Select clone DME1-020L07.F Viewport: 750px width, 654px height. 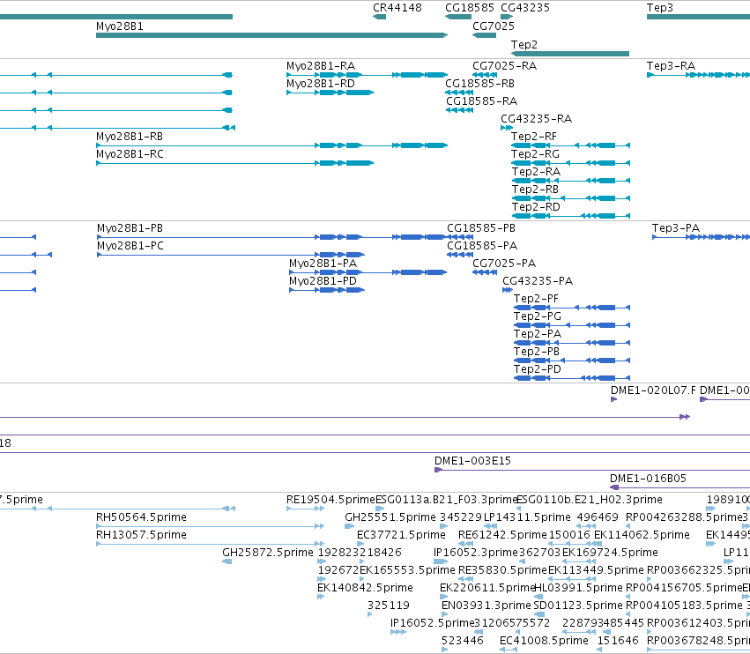[x=613, y=399]
